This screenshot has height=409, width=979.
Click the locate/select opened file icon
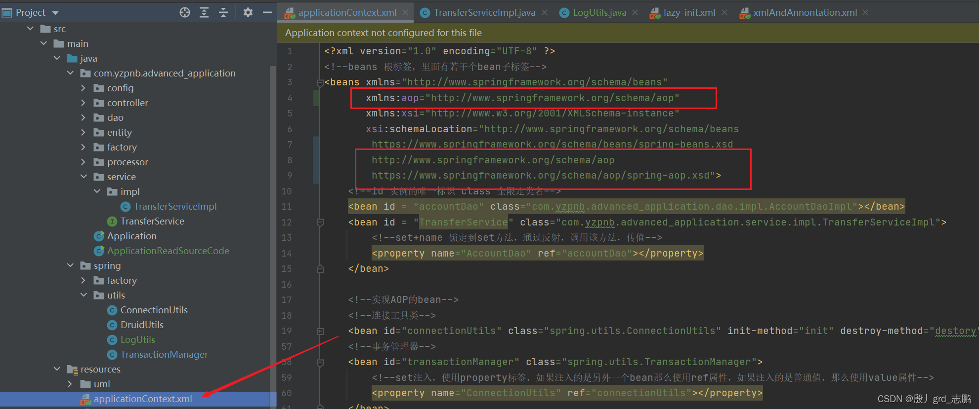pos(185,12)
